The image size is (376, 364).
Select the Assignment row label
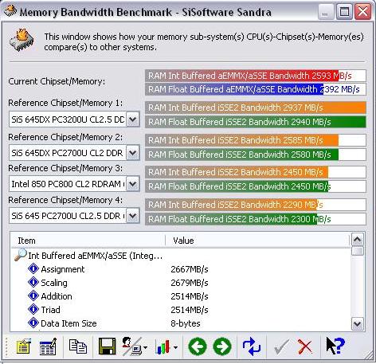(63, 269)
